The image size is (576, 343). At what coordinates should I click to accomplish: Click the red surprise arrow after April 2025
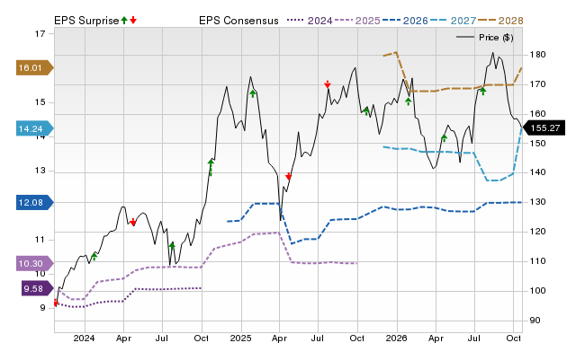(x=288, y=176)
